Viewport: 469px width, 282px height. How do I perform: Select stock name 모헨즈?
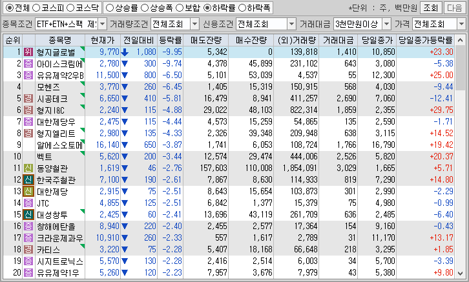48,87
